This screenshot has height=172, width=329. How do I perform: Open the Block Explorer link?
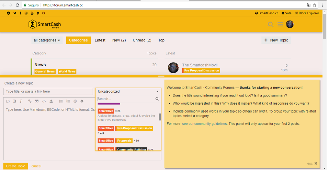307,13
